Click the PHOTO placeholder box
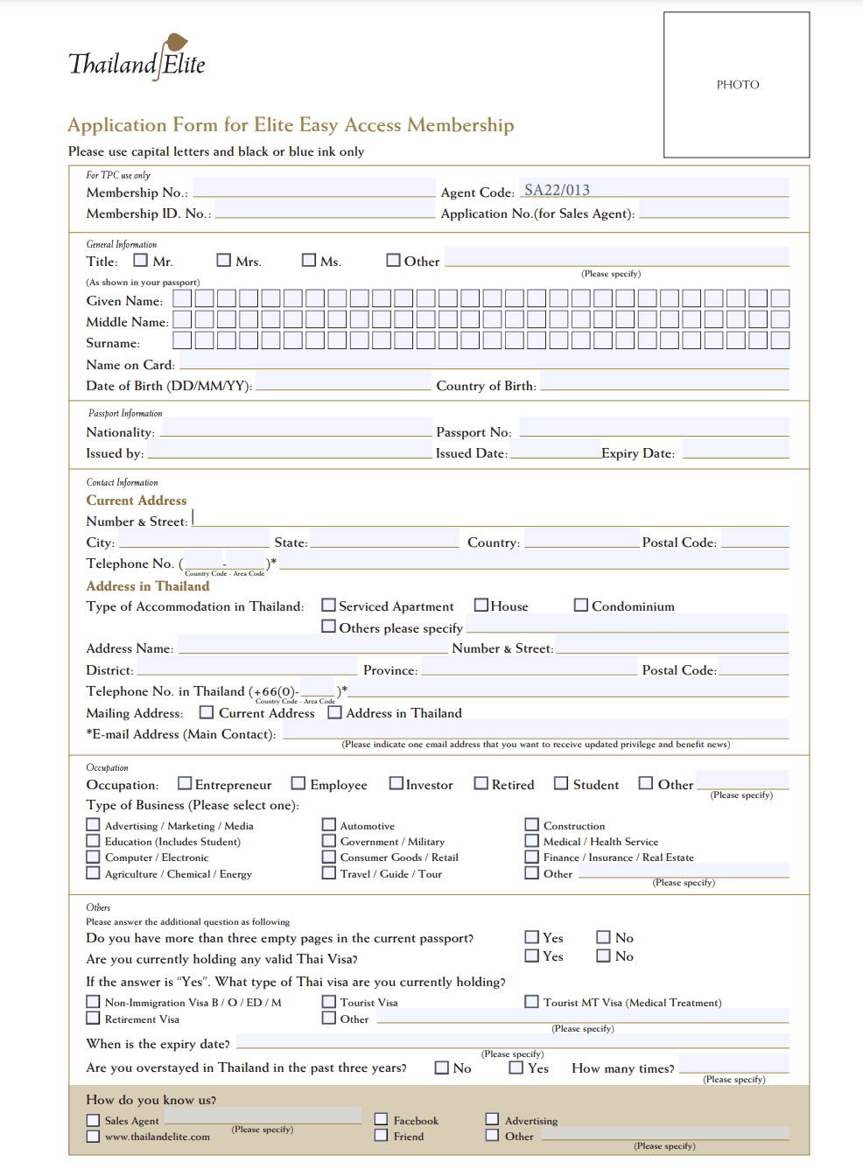 [x=736, y=85]
